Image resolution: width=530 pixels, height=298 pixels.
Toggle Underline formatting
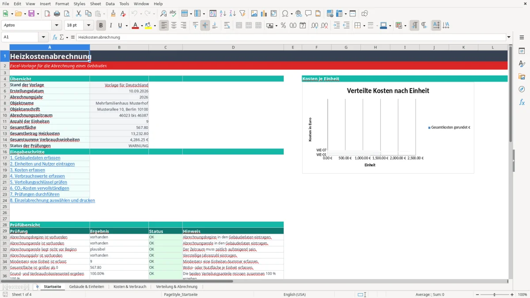click(x=120, y=26)
